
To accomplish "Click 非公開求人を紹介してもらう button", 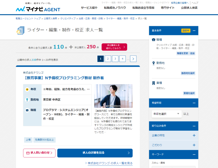I will pos(114,47).
